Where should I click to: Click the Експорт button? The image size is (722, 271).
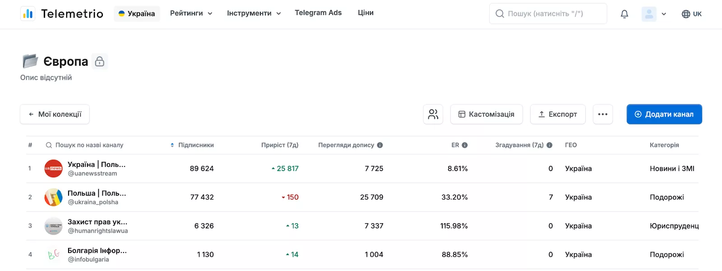(558, 114)
